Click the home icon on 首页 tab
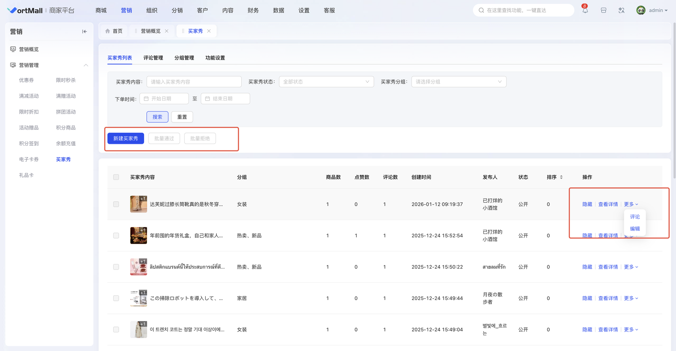Viewport: 676px width, 351px height. click(108, 31)
